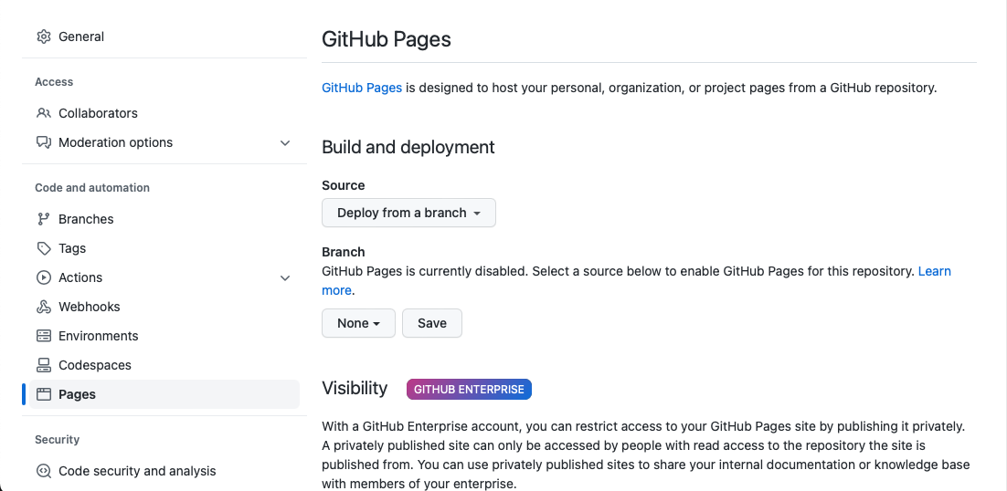The image size is (1007, 491).
Task: Click the Actions label in the sidebar
Action: (x=80, y=277)
